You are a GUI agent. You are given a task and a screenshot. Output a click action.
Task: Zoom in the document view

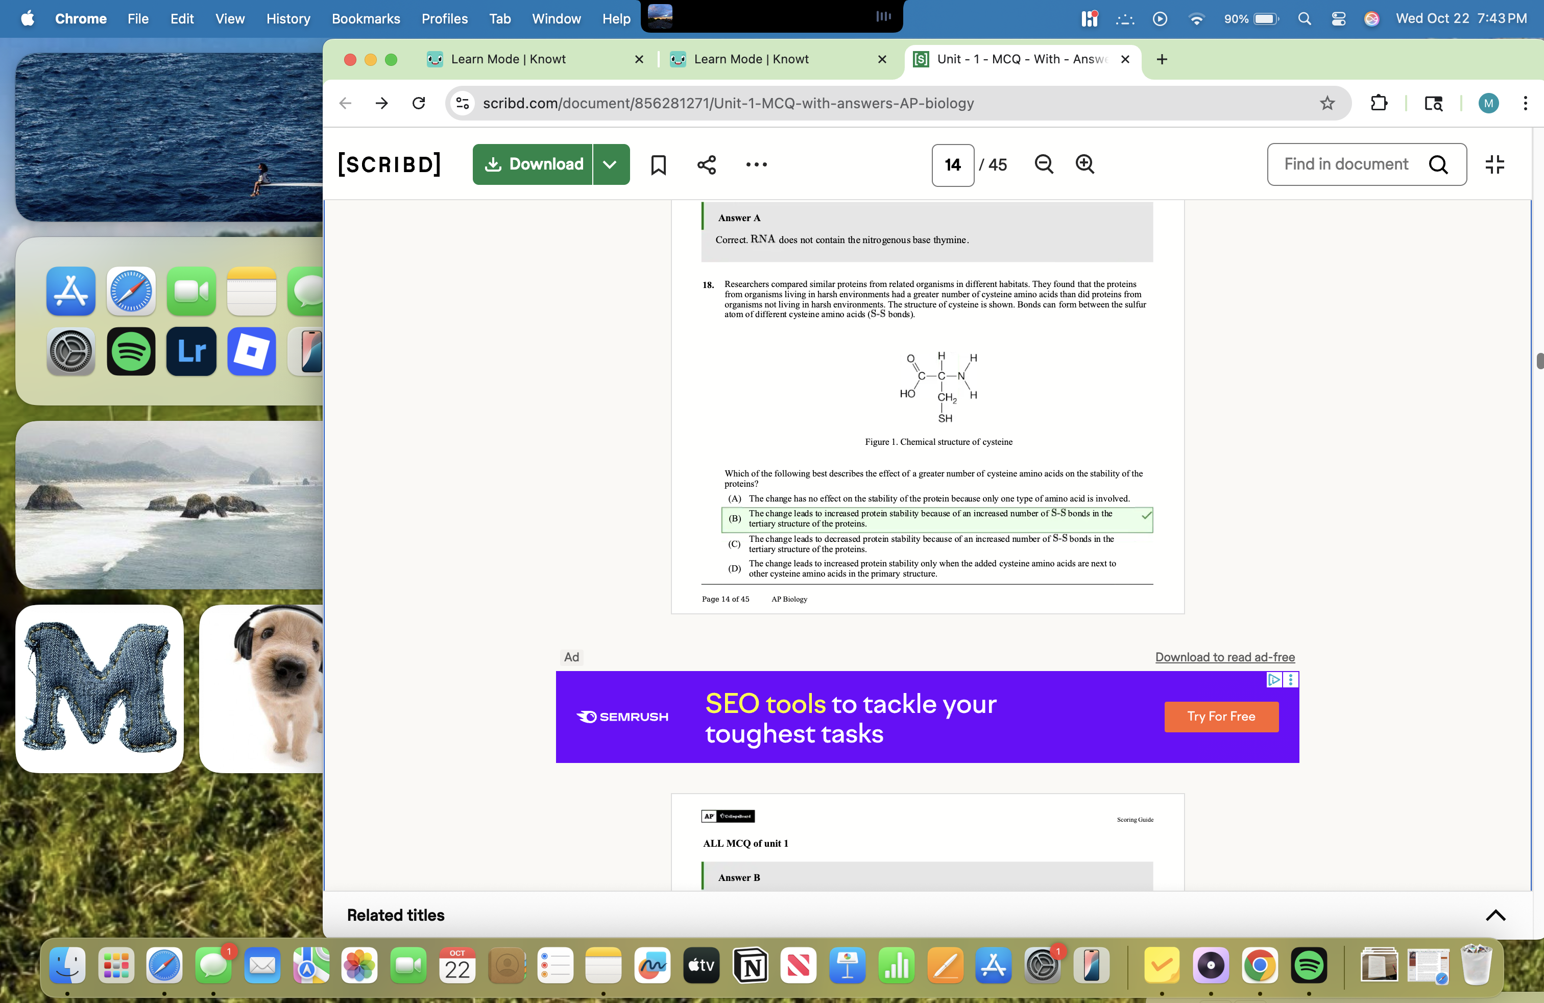tap(1084, 164)
